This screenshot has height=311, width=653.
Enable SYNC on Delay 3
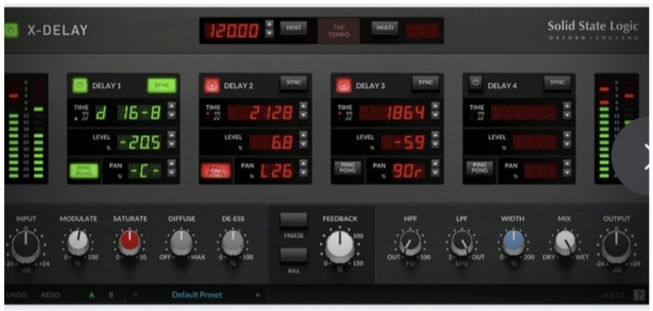pyautogui.click(x=426, y=83)
